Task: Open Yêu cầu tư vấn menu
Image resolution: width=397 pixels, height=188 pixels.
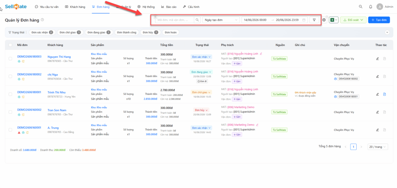Action: point(47,7)
